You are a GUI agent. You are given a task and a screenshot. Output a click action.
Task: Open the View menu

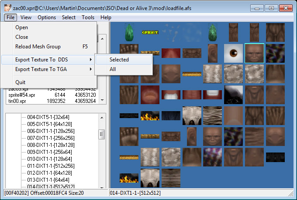click(x=26, y=17)
